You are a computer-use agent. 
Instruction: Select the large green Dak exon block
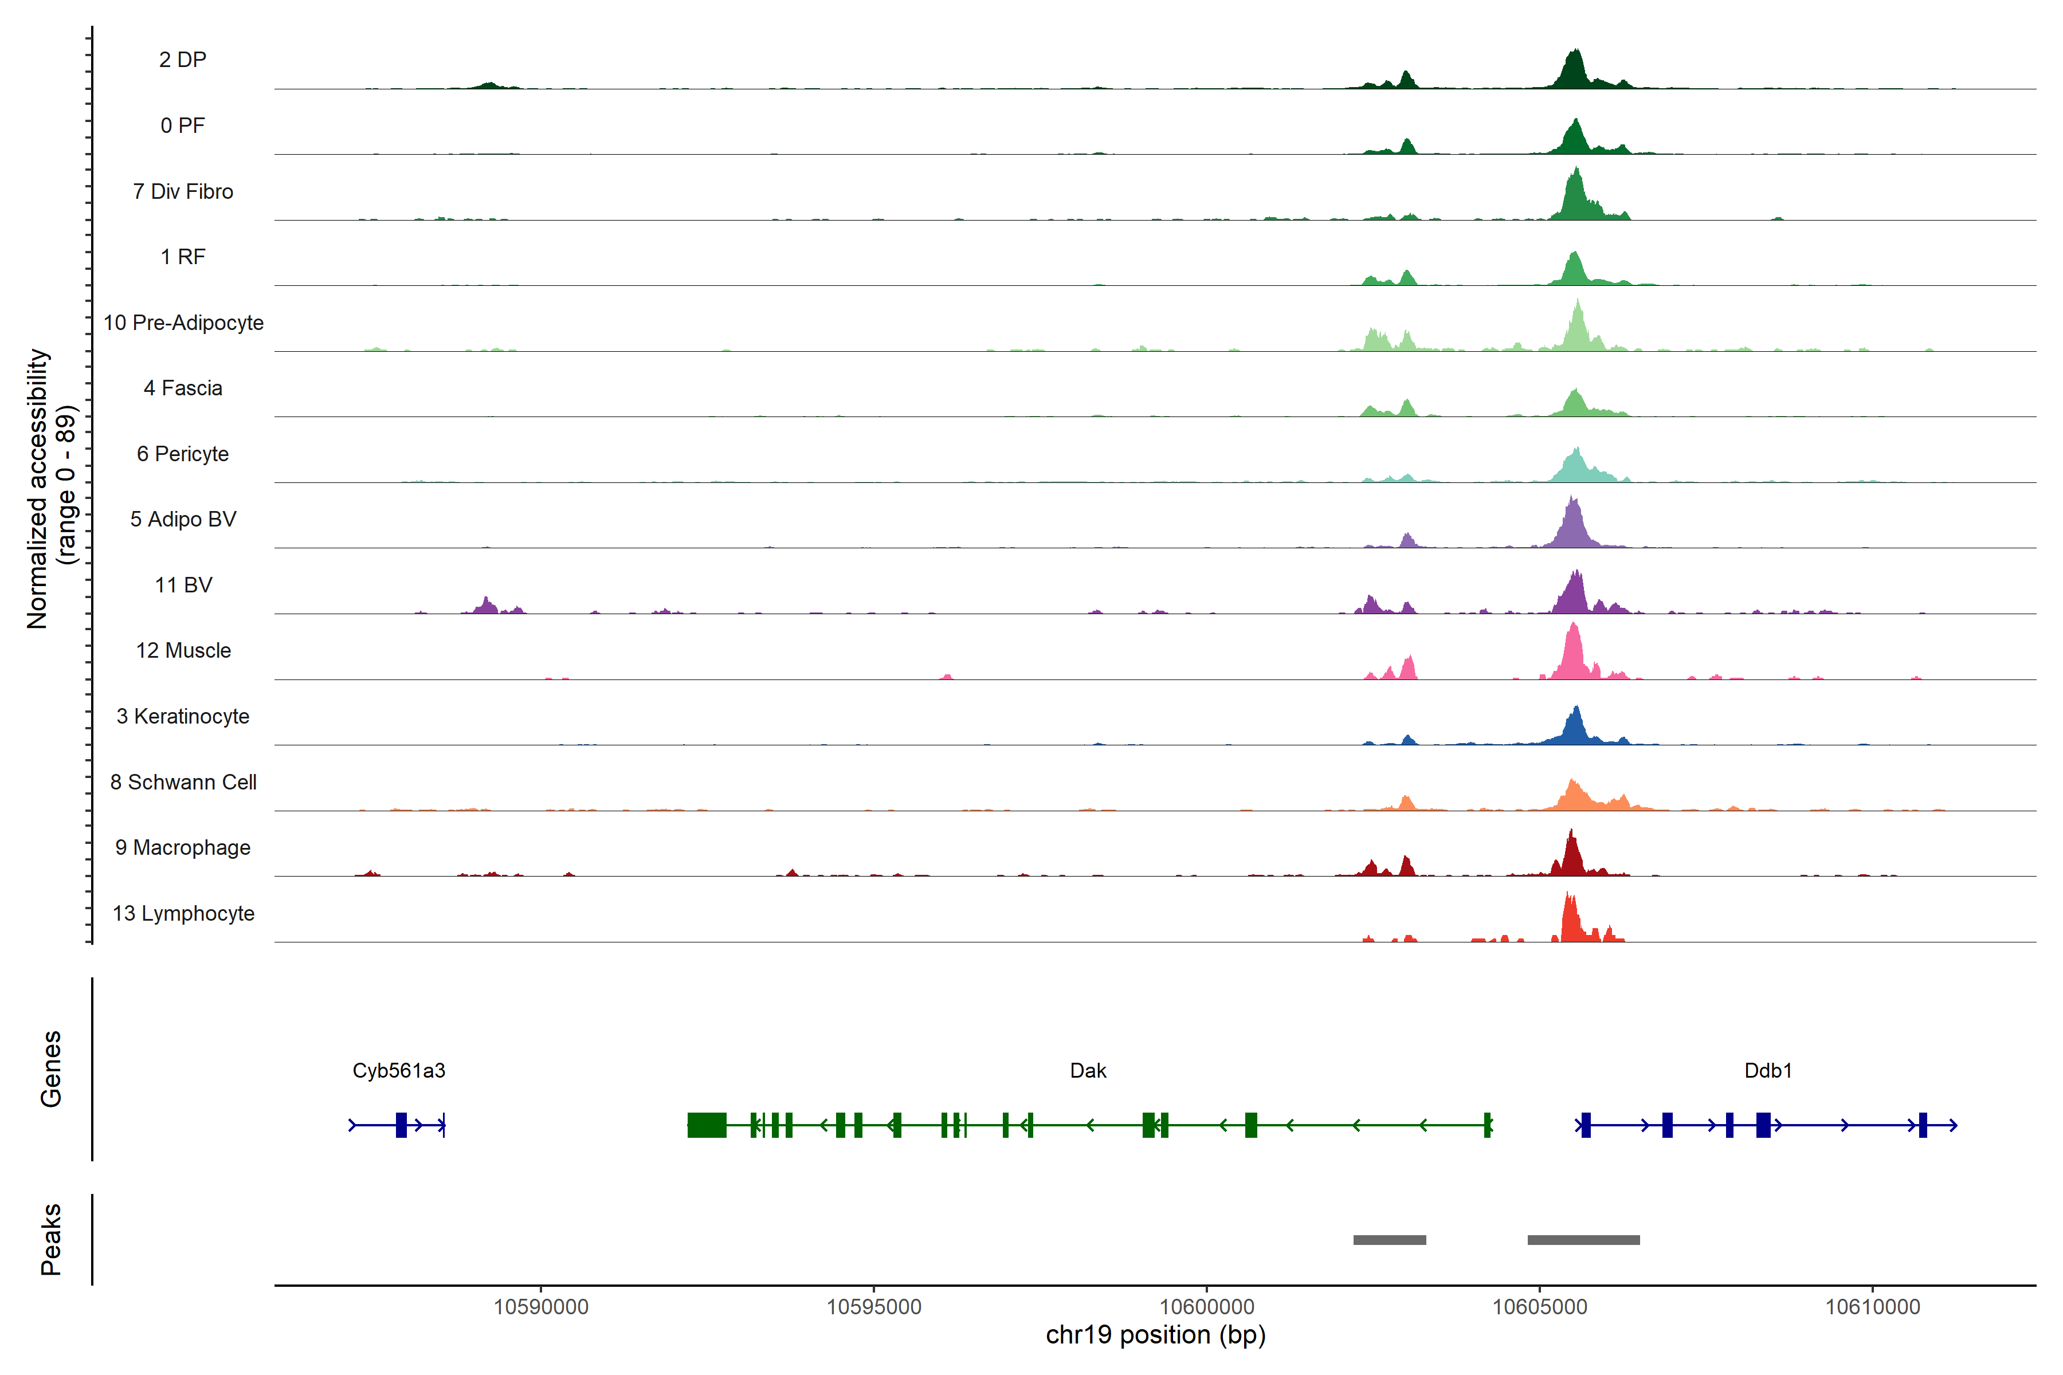706,1125
